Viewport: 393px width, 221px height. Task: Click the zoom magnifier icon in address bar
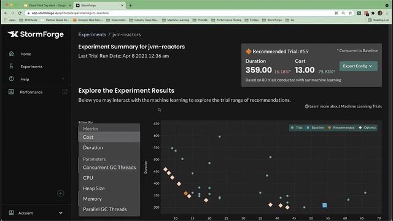point(343,13)
